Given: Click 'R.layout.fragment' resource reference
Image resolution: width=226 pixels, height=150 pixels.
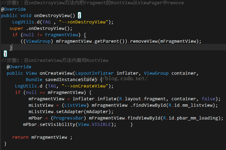Looking at the screenshot, I should (x=142, y=99).
